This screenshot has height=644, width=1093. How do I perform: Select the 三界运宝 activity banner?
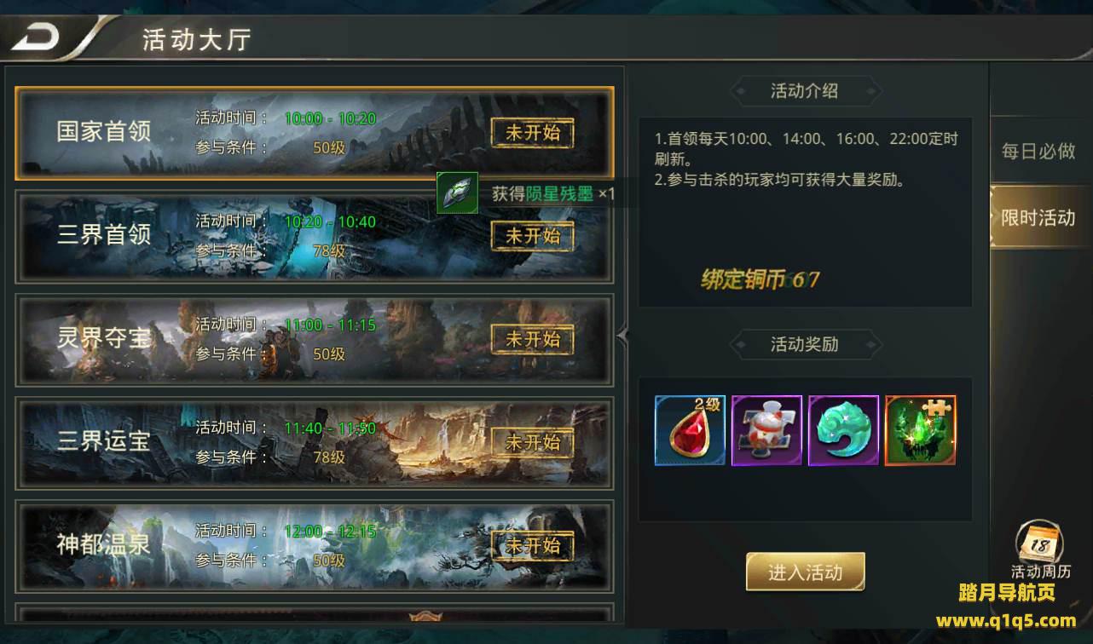pyautogui.click(x=315, y=443)
